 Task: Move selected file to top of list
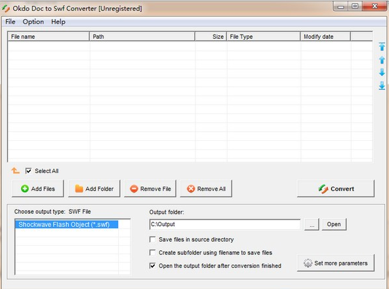pyautogui.click(x=382, y=47)
